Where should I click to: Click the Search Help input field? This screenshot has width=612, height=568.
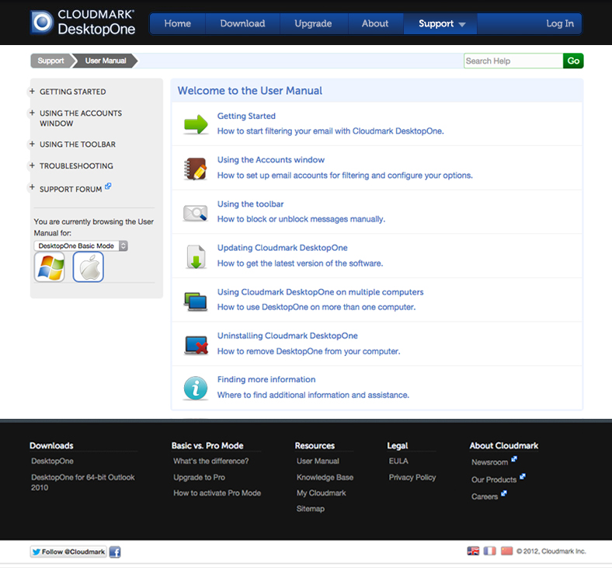(513, 61)
